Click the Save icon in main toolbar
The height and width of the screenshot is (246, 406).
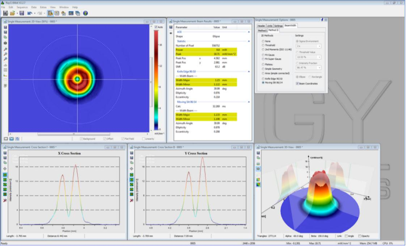pos(22,13)
